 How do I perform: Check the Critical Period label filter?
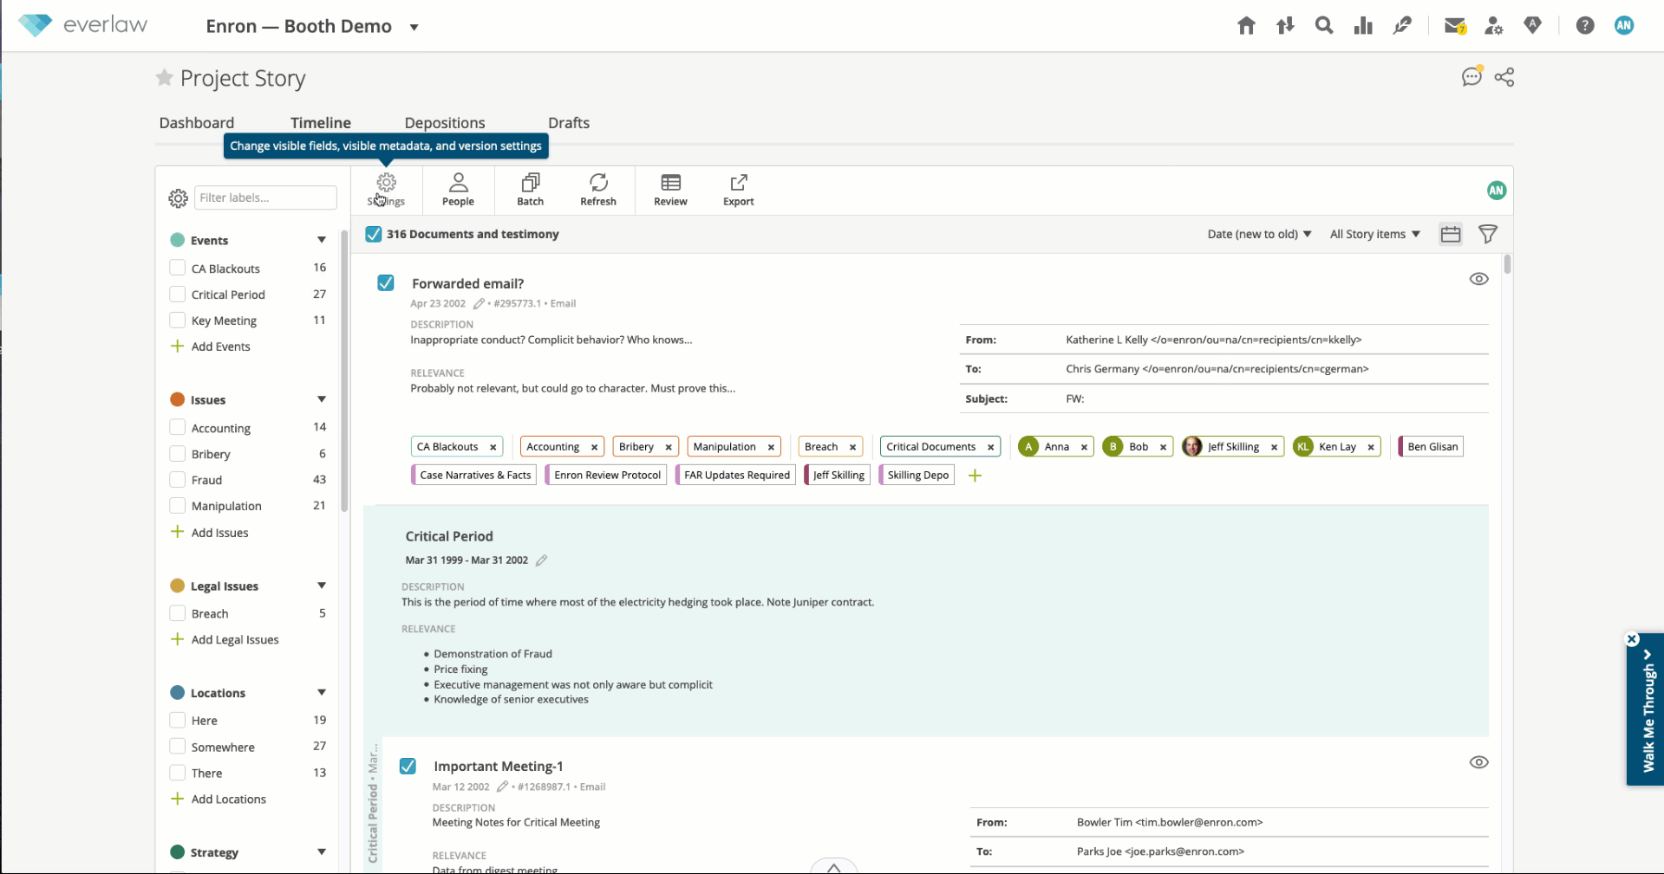178,295
